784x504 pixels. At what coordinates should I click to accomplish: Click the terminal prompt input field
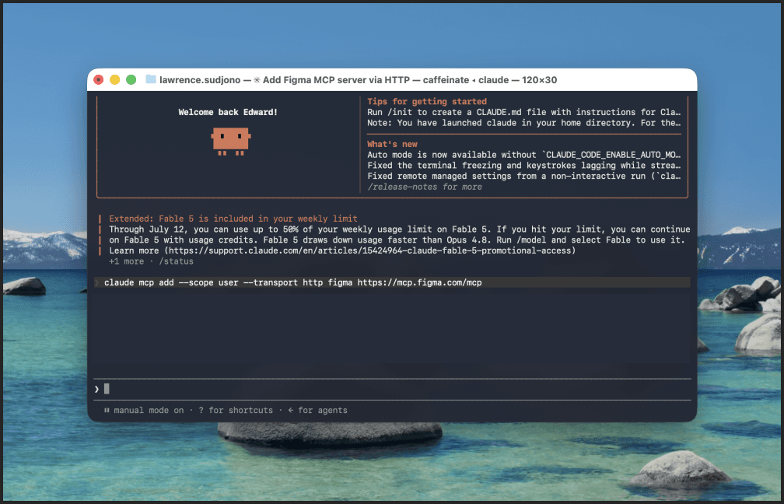393,389
